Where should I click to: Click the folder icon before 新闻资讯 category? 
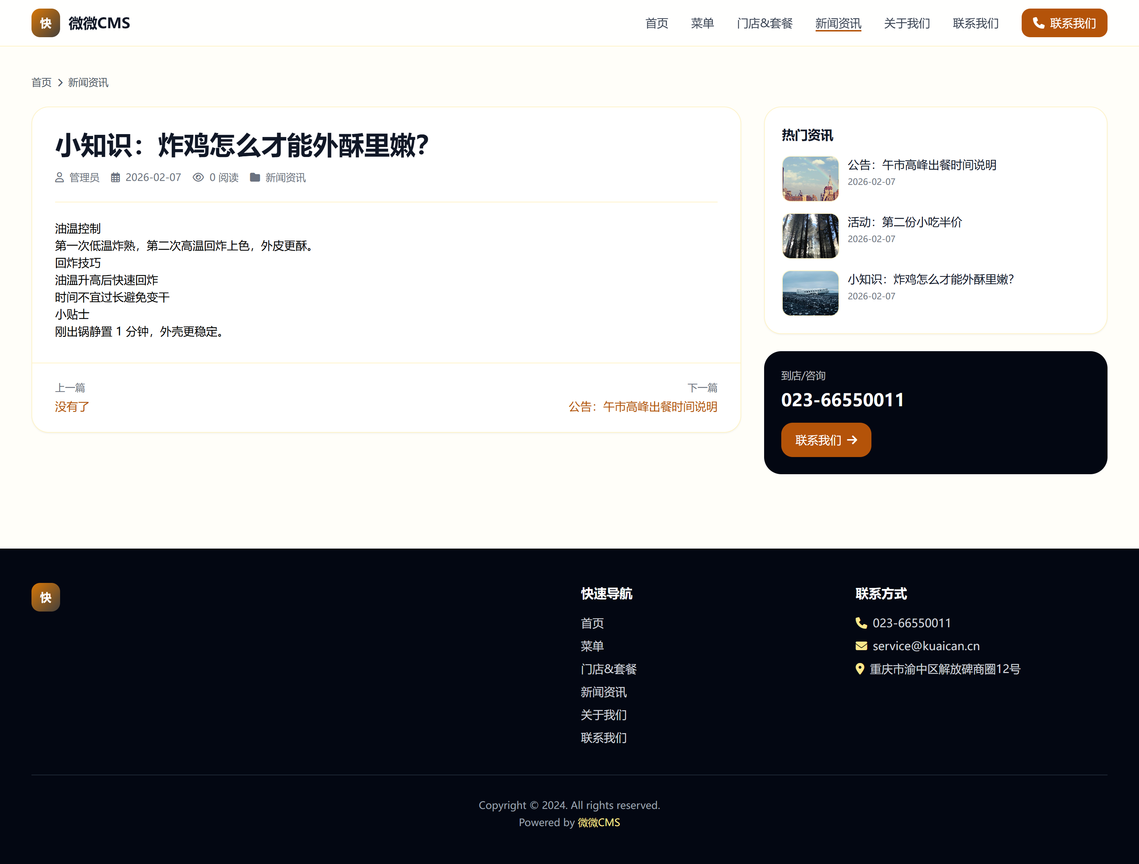click(x=255, y=178)
